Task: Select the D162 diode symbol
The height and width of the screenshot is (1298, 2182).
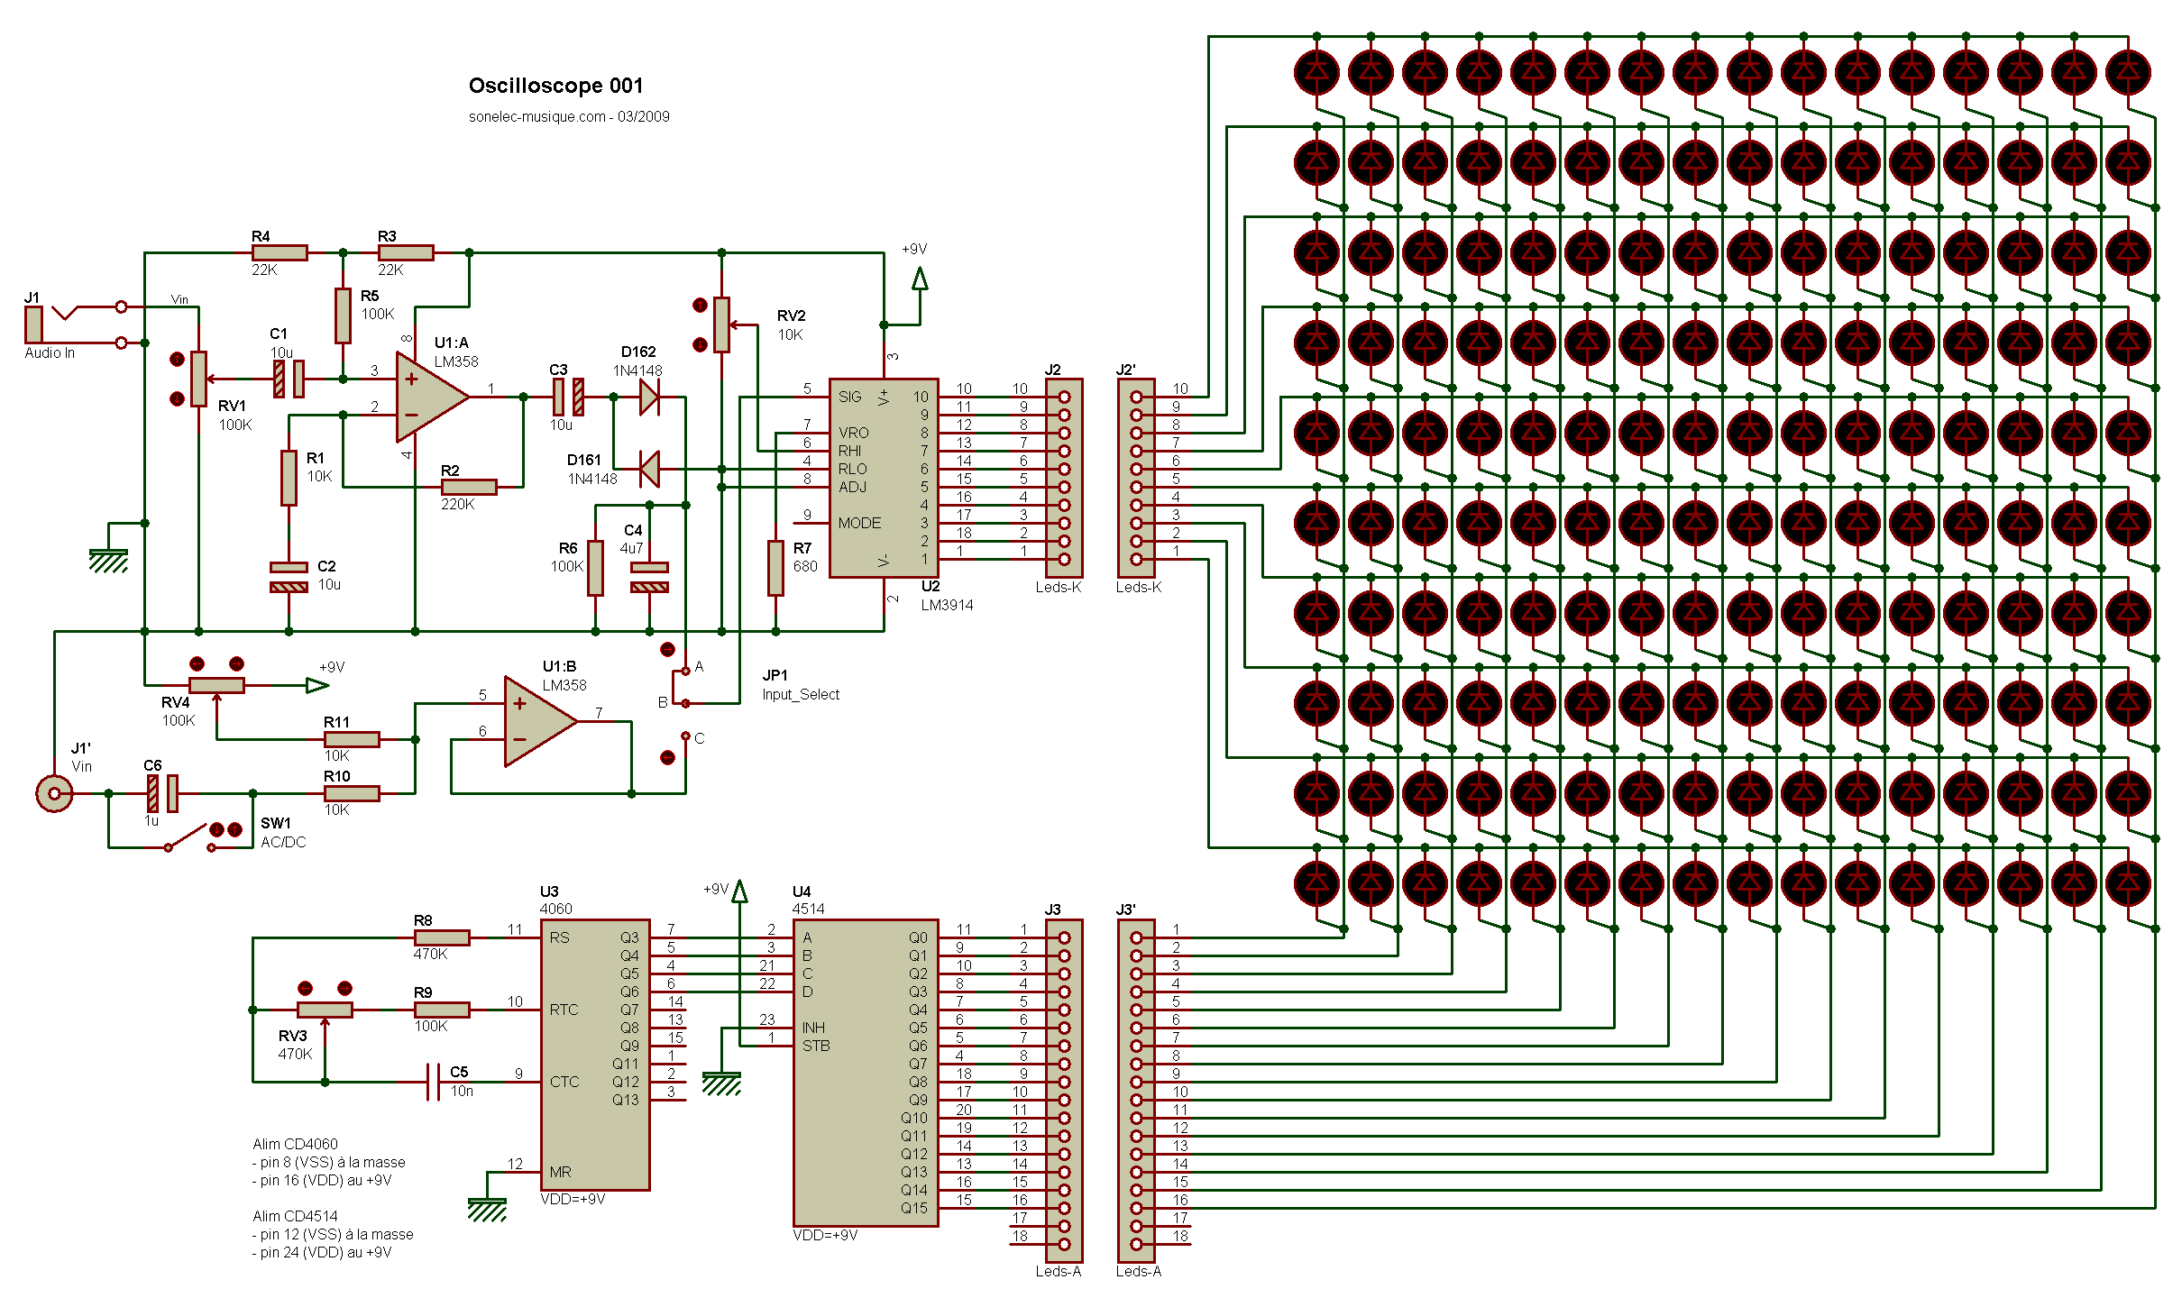Action: (x=649, y=397)
